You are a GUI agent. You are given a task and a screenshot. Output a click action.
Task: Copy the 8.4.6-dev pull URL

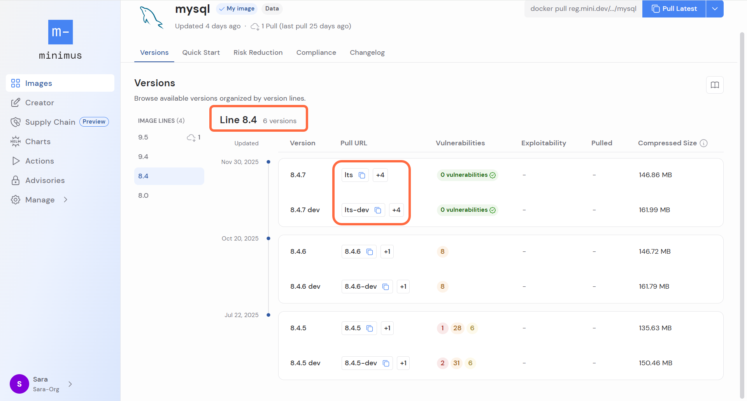coord(386,287)
